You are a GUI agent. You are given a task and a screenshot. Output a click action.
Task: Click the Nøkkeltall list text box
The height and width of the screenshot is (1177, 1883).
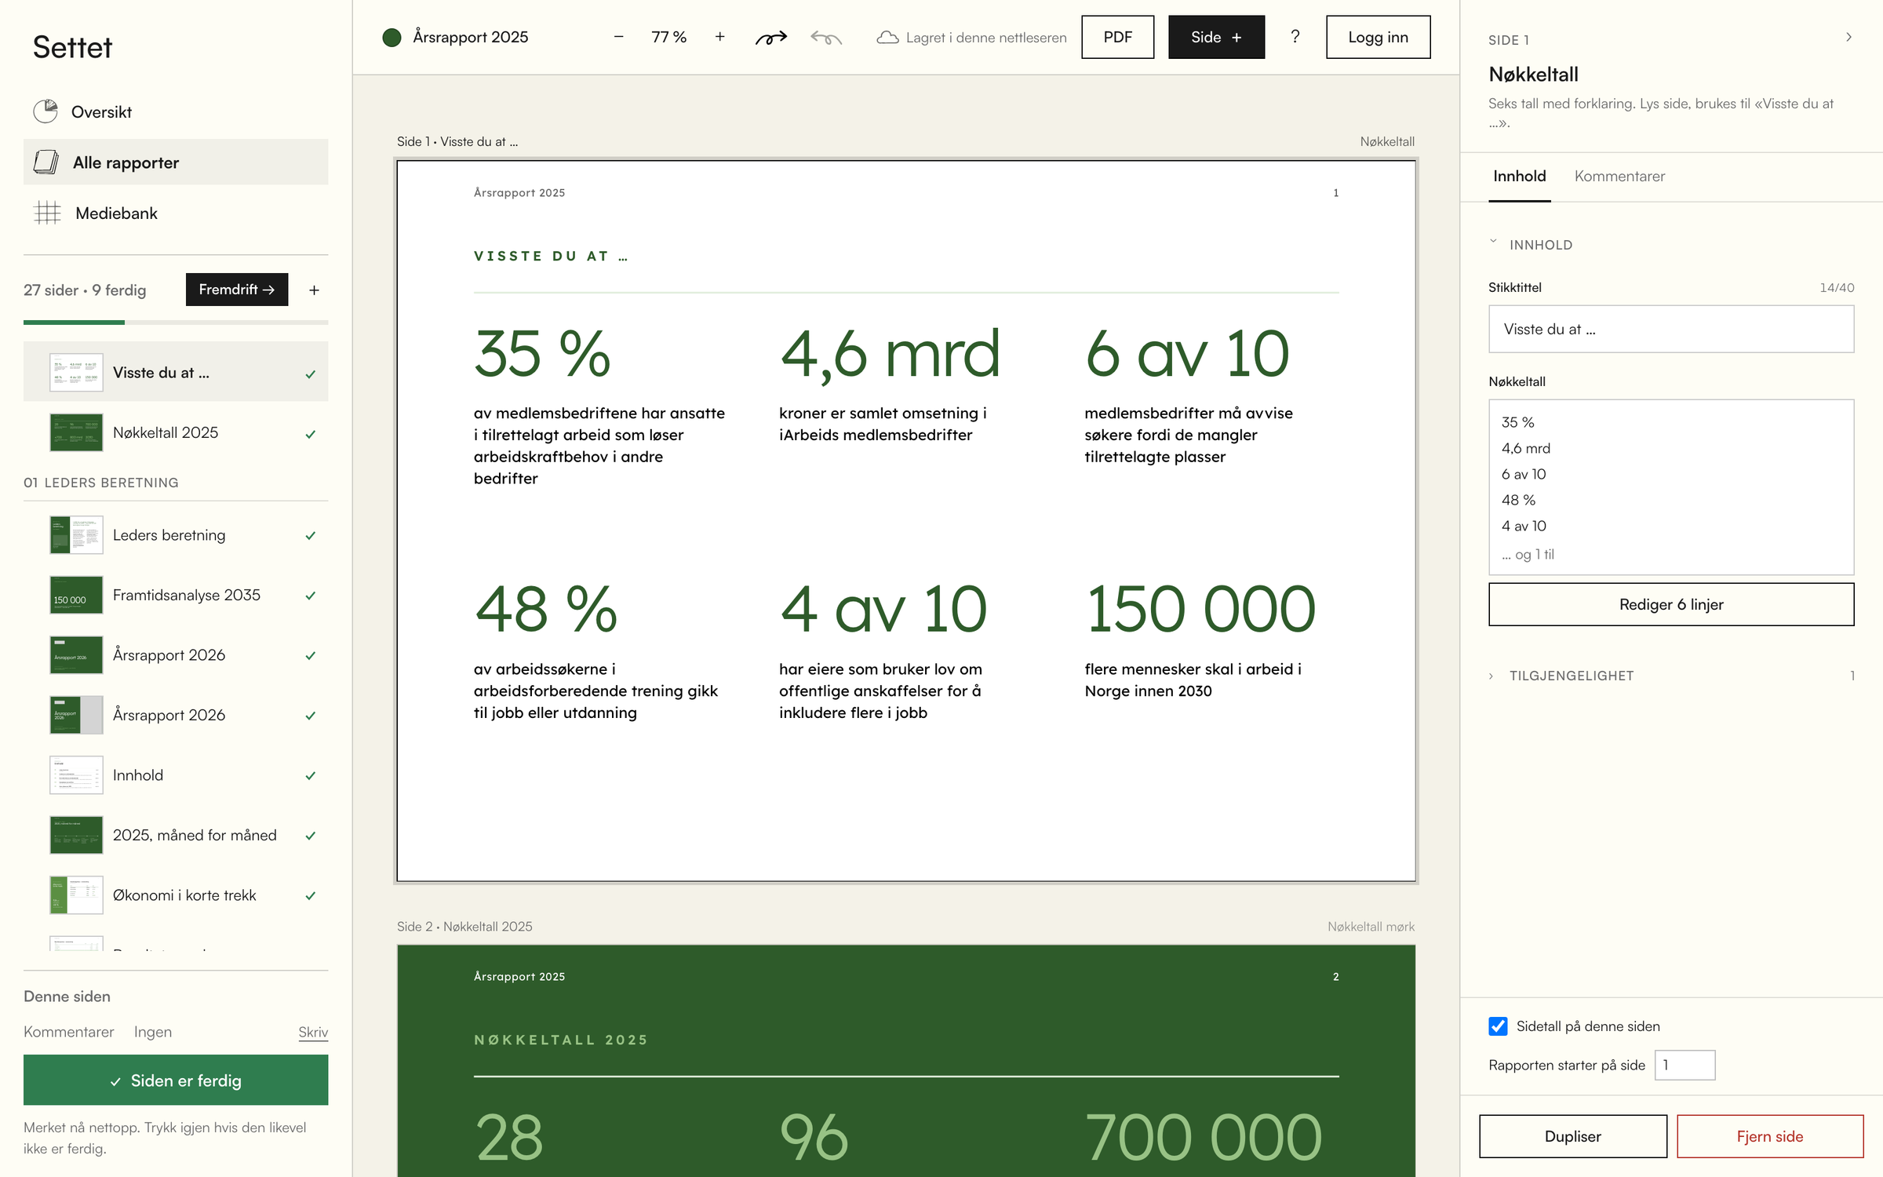1671,487
